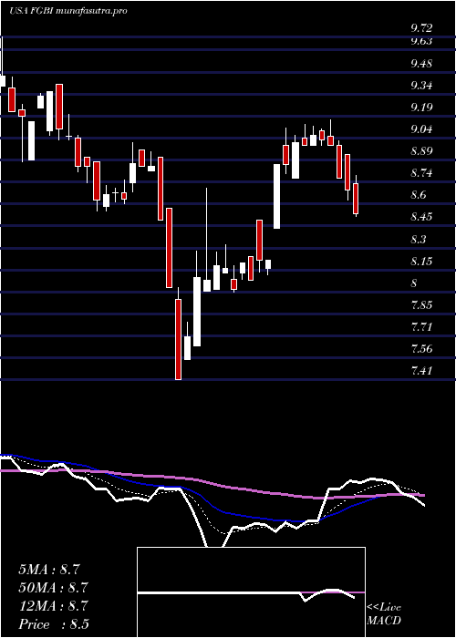The height and width of the screenshot is (638, 456).
Task: Click the 'Price : 8.5' readout
Action: click(54, 624)
